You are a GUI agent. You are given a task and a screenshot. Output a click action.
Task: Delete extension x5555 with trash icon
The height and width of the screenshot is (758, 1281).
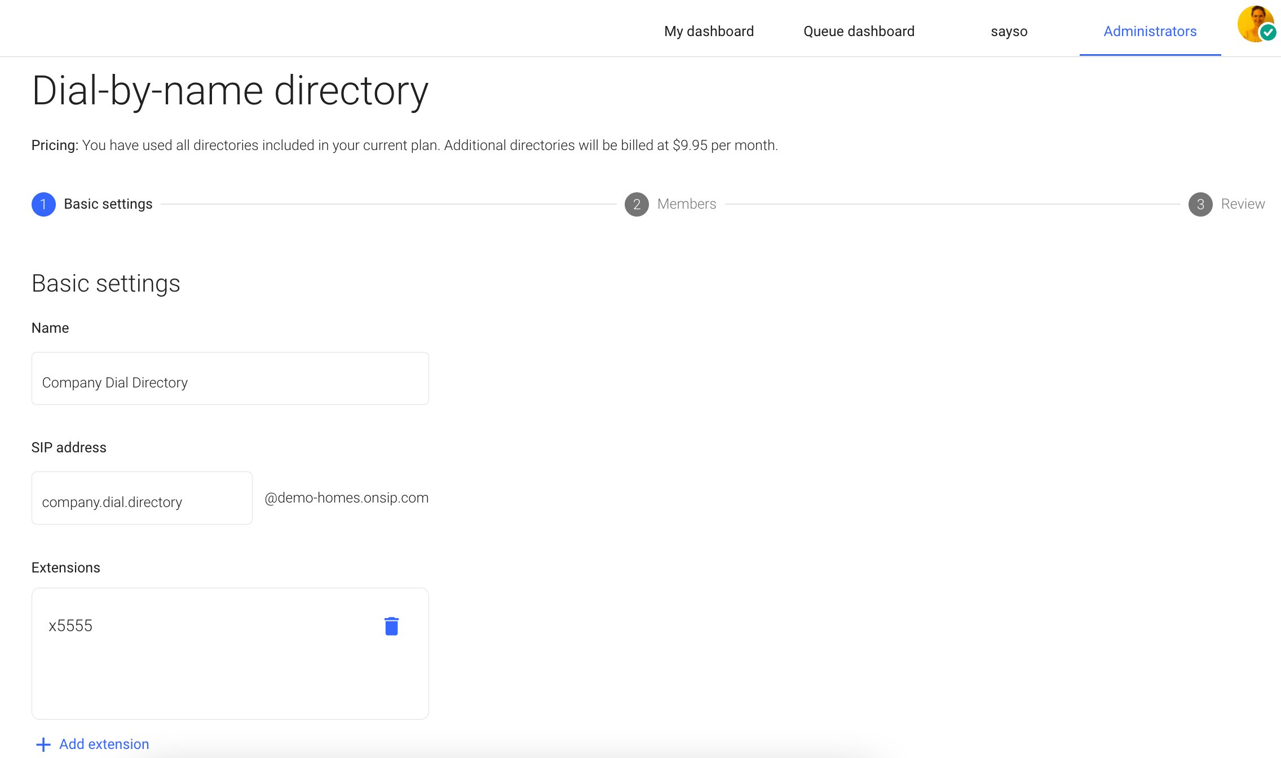tap(391, 626)
